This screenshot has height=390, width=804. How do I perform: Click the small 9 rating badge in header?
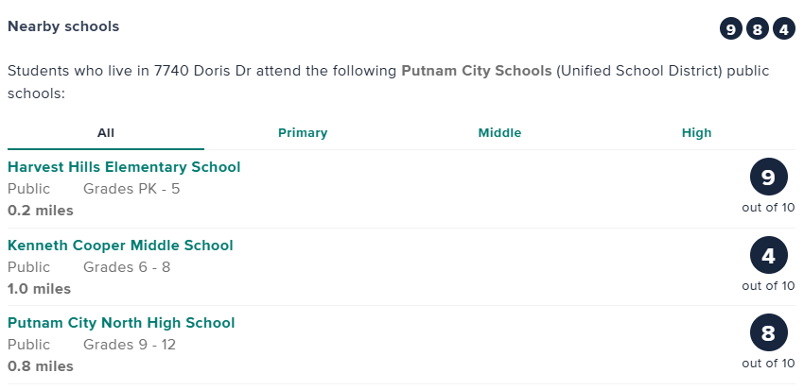tap(730, 29)
